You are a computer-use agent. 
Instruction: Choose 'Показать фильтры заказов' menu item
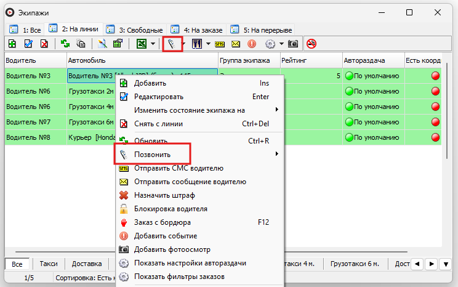[200, 277]
